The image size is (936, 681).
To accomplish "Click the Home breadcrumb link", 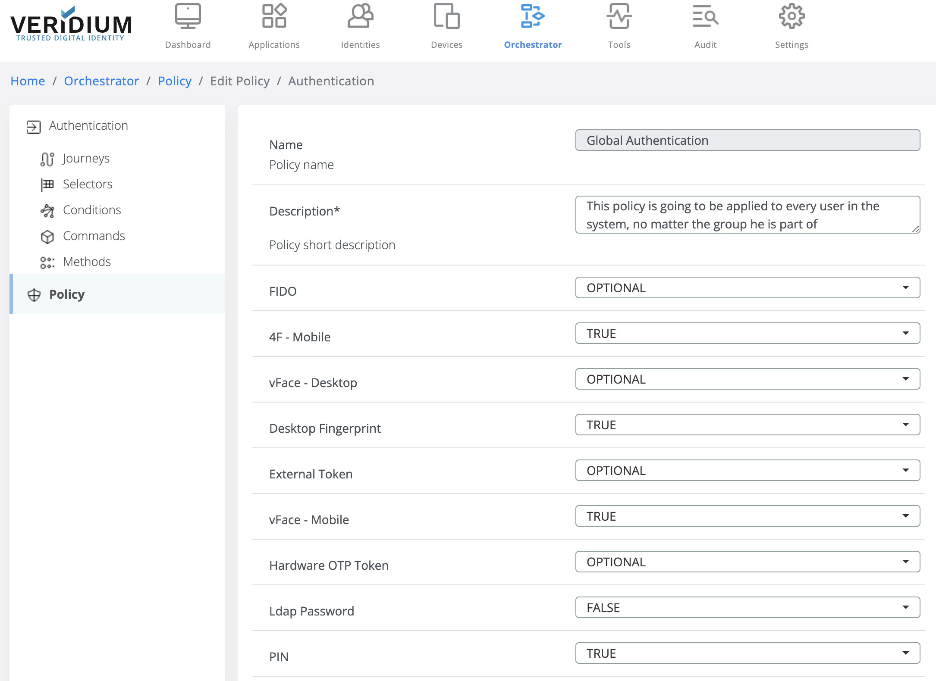I will coord(28,81).
